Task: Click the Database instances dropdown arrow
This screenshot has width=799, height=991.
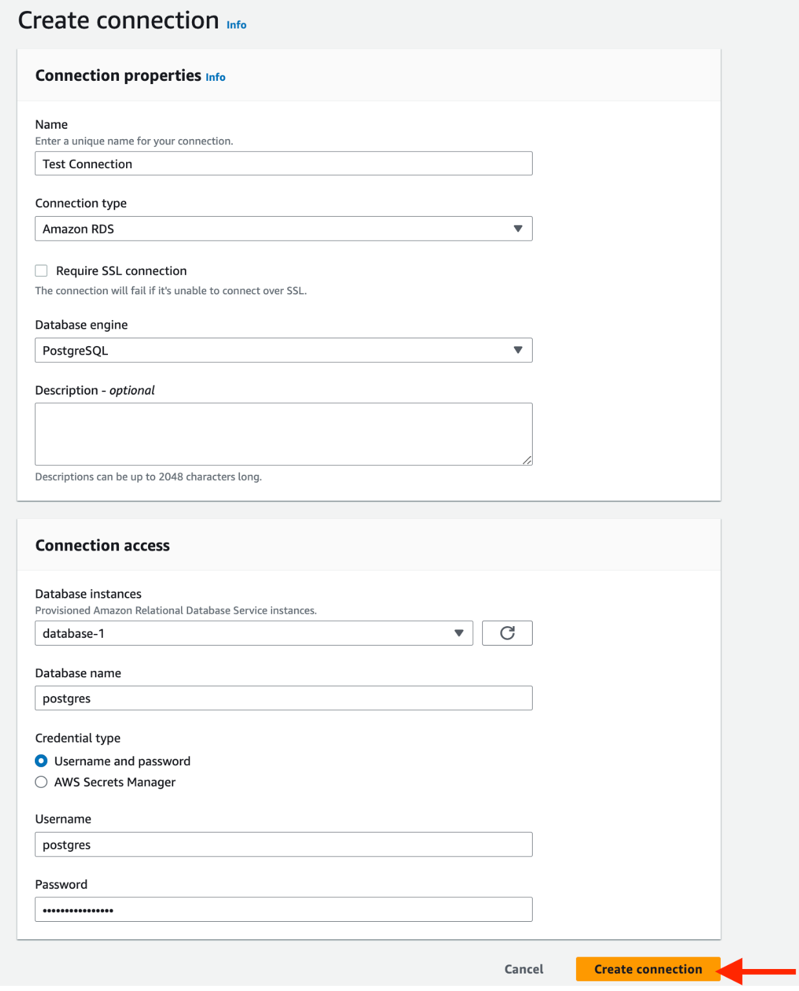Action: (460, 633)
